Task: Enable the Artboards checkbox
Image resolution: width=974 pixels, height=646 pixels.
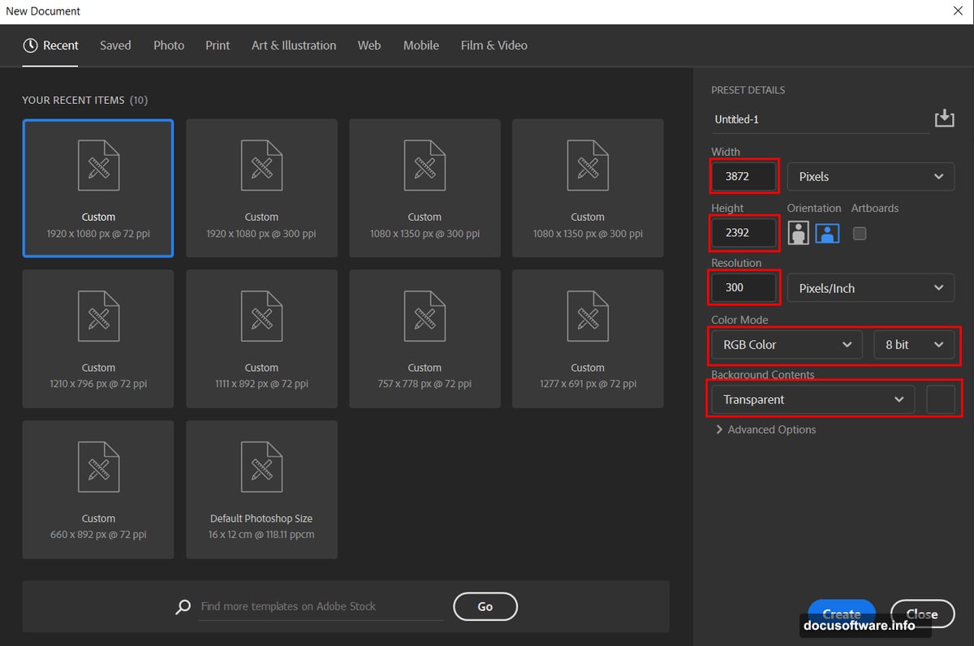Action: coord(857,233)
